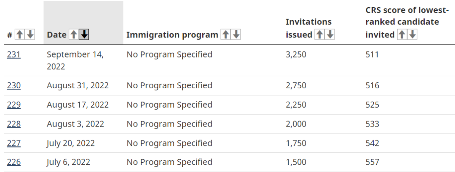Sort # column ascending with up arrow

20,35
